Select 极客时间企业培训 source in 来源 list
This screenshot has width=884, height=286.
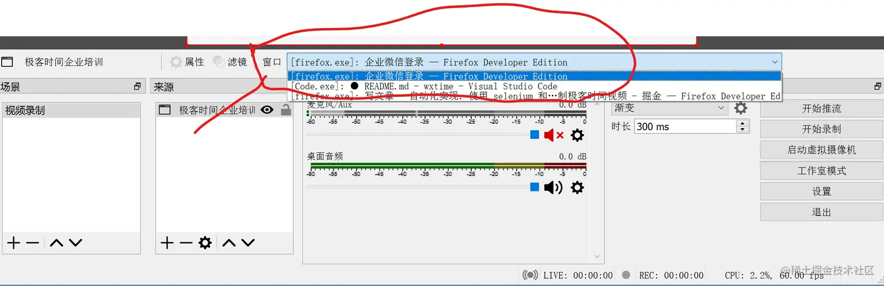point(225,110)
